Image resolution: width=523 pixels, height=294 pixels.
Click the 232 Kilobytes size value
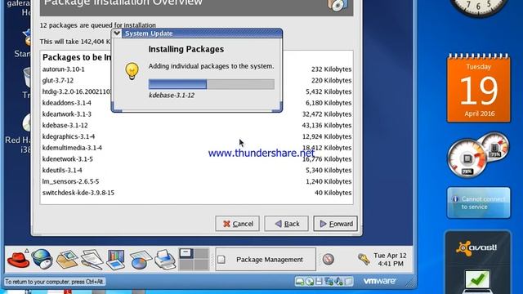point(331,69)
